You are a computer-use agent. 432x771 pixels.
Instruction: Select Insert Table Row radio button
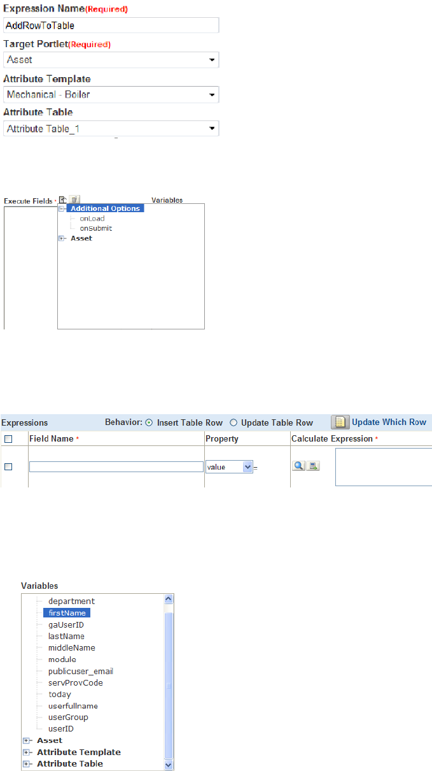[150, 422]
